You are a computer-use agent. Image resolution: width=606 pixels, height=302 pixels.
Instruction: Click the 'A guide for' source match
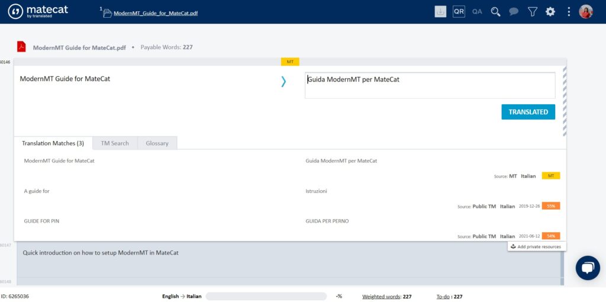point(37,191)
